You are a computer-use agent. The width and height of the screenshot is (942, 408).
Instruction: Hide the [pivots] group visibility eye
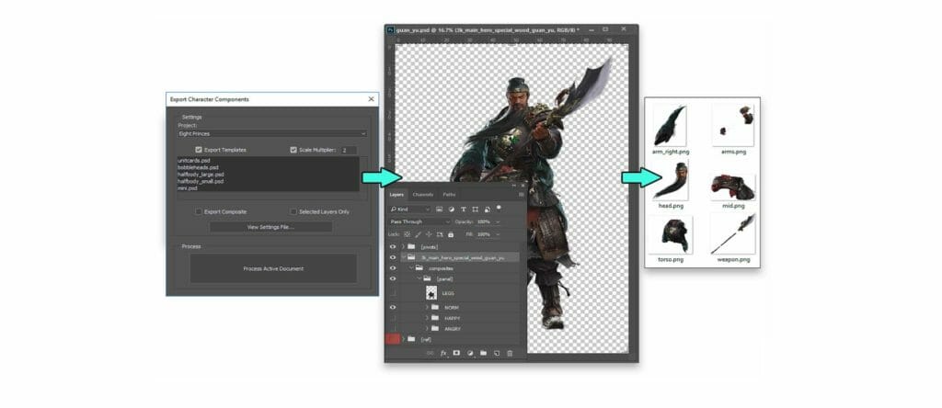pos(393,246)
